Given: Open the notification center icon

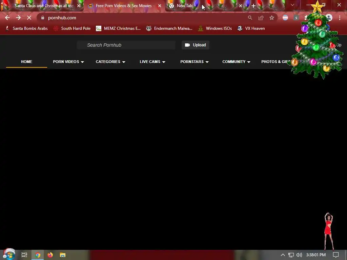Looking at the screenshot, I should tap(336, 255).
